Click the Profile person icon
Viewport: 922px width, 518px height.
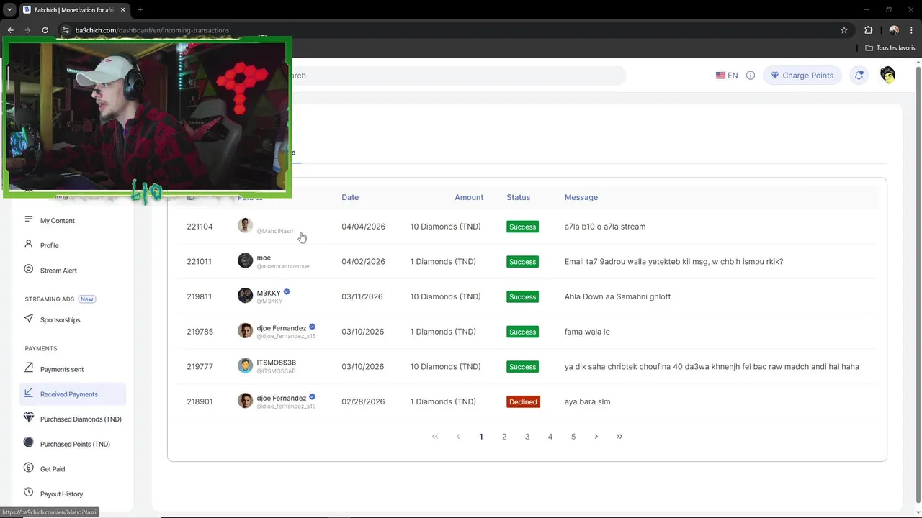click(x=29, y=244)
